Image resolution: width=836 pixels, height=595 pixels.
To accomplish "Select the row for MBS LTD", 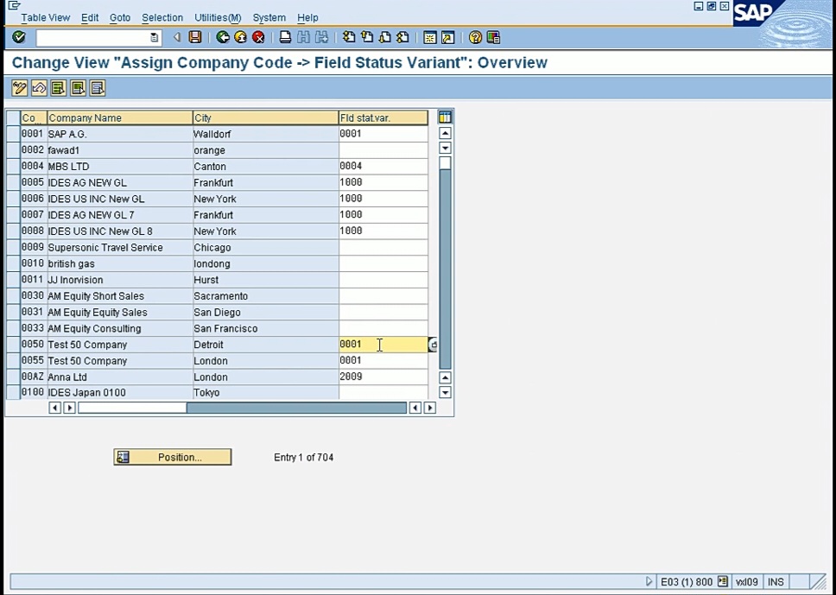I will [x=13, y=167].
